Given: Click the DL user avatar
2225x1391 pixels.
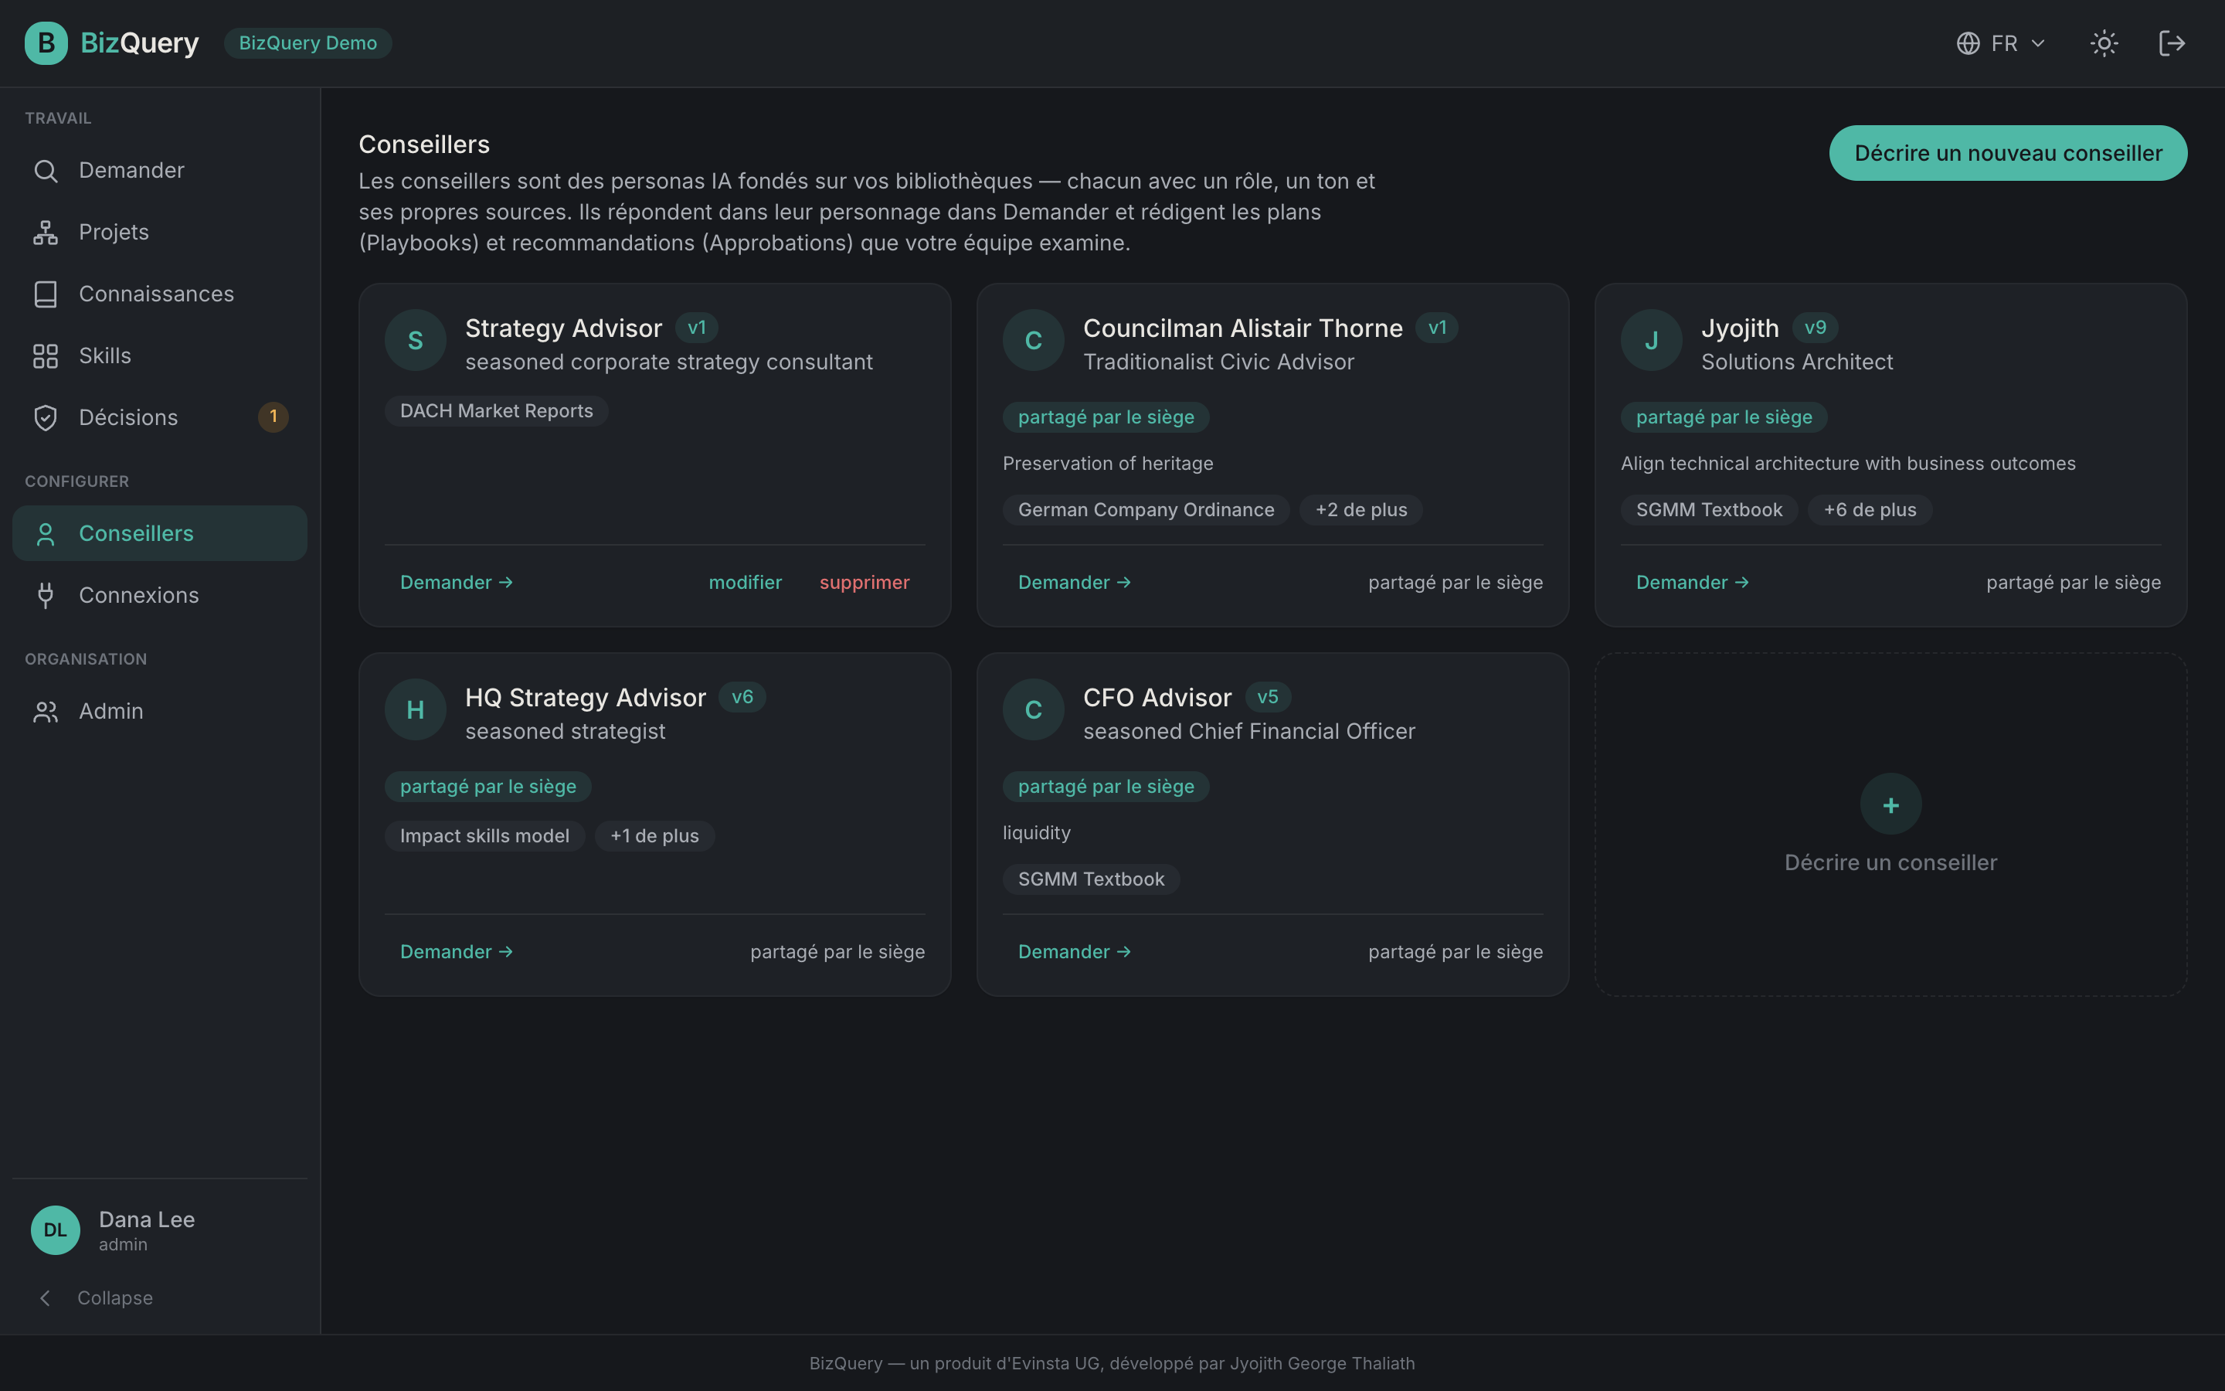Looking at the screenshot, I should coord(55,1230).
